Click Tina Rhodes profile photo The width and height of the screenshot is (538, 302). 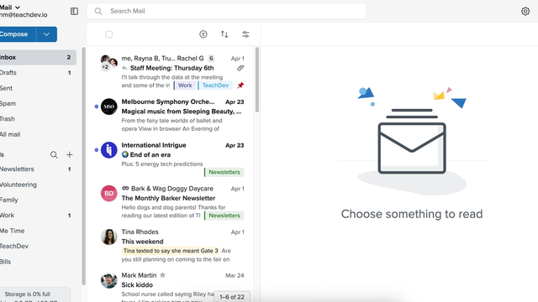[x=108, y=237]
